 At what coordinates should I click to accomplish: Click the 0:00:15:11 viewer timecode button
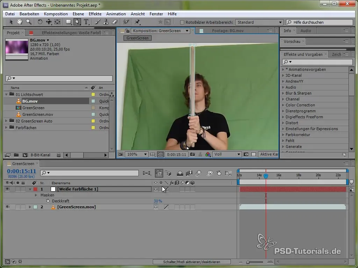tap(177, 155)
